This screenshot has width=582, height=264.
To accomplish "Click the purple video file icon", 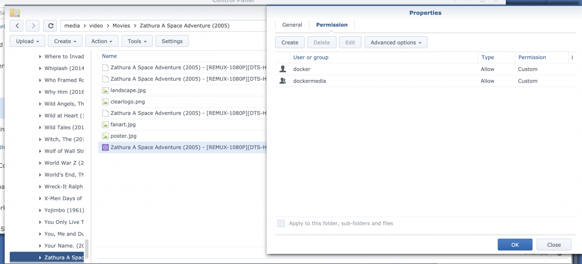I will coord(105,147).
